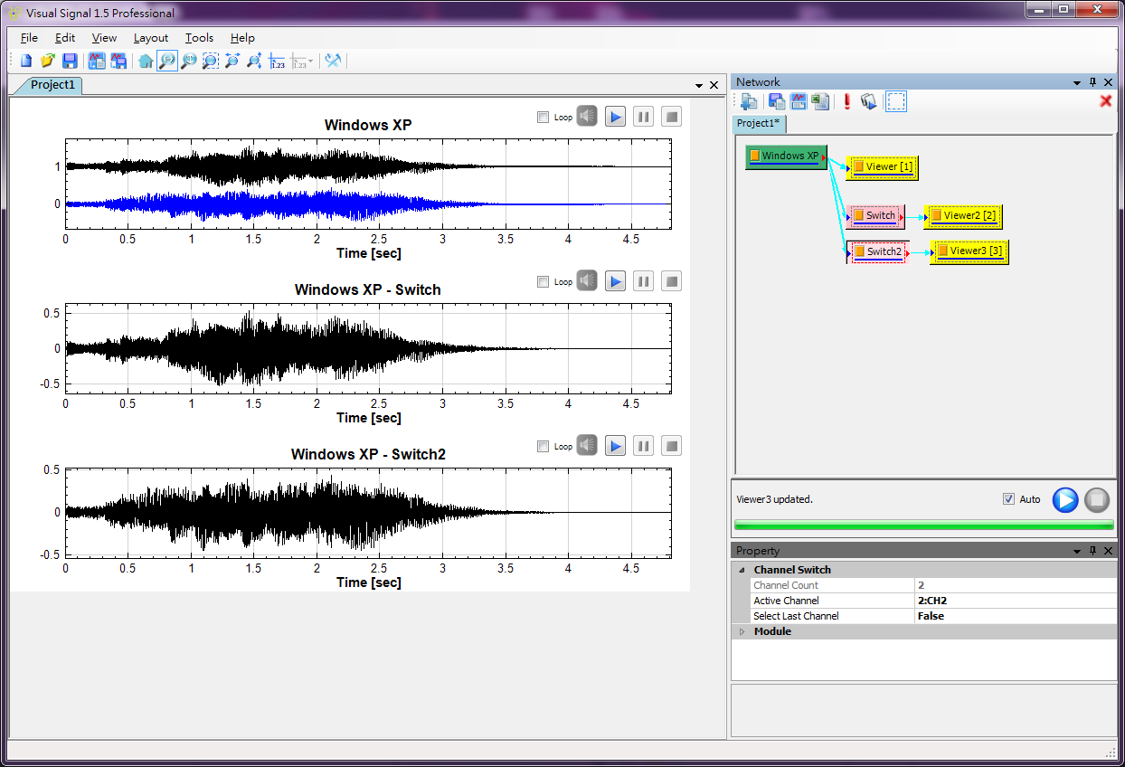Close the Project1 document tab
This screenshot has width=1125, height=767.
point(714,85)
